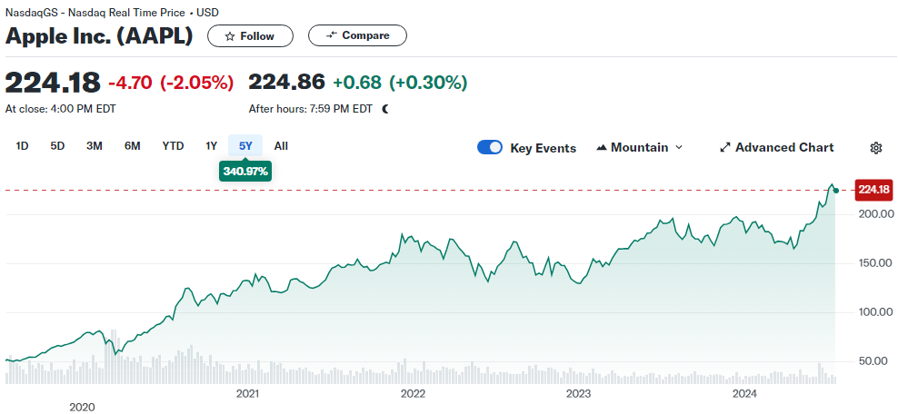Click the after hours moon icon

tap(385, 109)
